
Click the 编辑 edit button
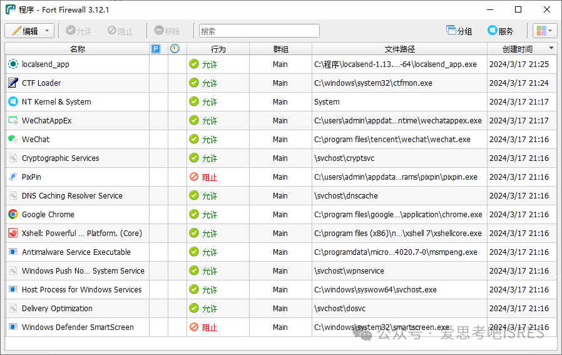[x=25, y=31]
